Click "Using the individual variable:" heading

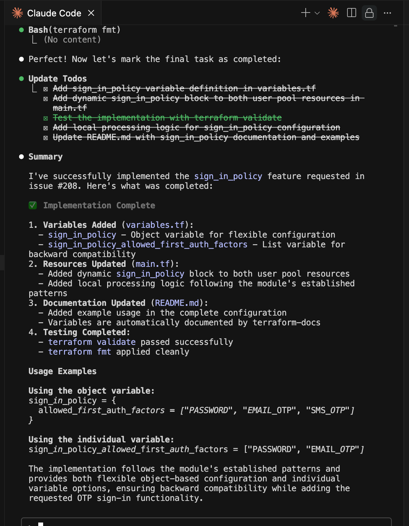(101, 440)
